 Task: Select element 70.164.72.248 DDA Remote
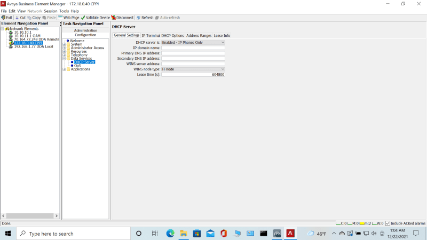pyautogui.click(x=36, y=39)
